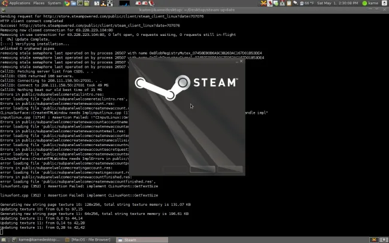
Task: Click the terminal window menu icon at top-left
Action: 4,10
